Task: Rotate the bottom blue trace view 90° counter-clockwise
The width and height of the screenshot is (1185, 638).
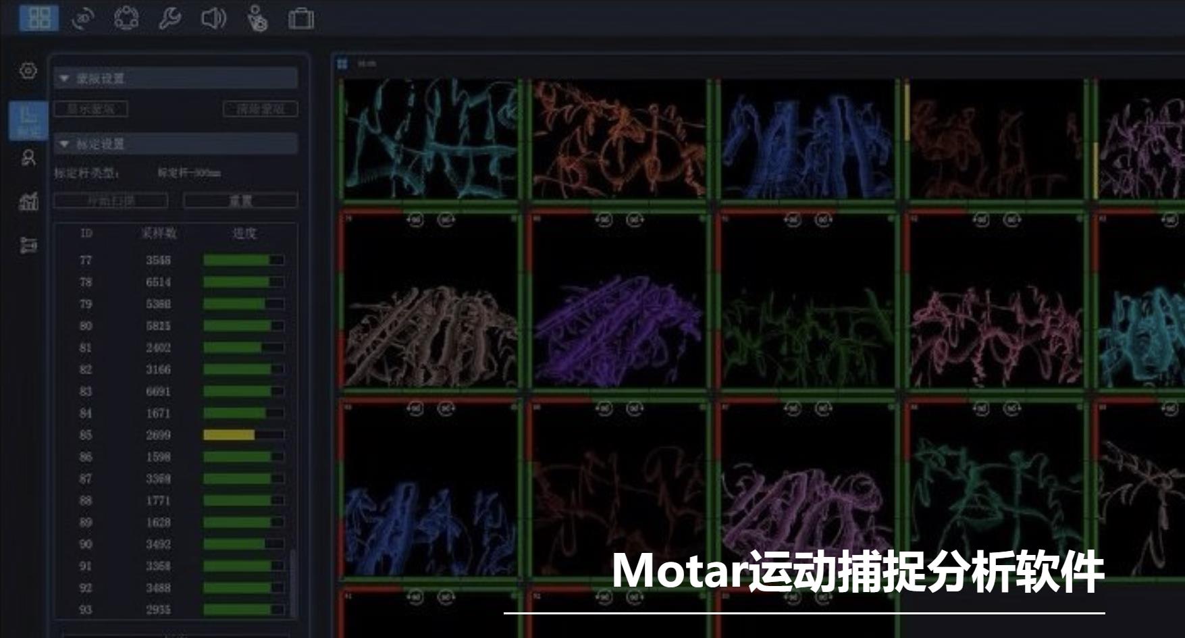Action: click(x=415, y=408)
